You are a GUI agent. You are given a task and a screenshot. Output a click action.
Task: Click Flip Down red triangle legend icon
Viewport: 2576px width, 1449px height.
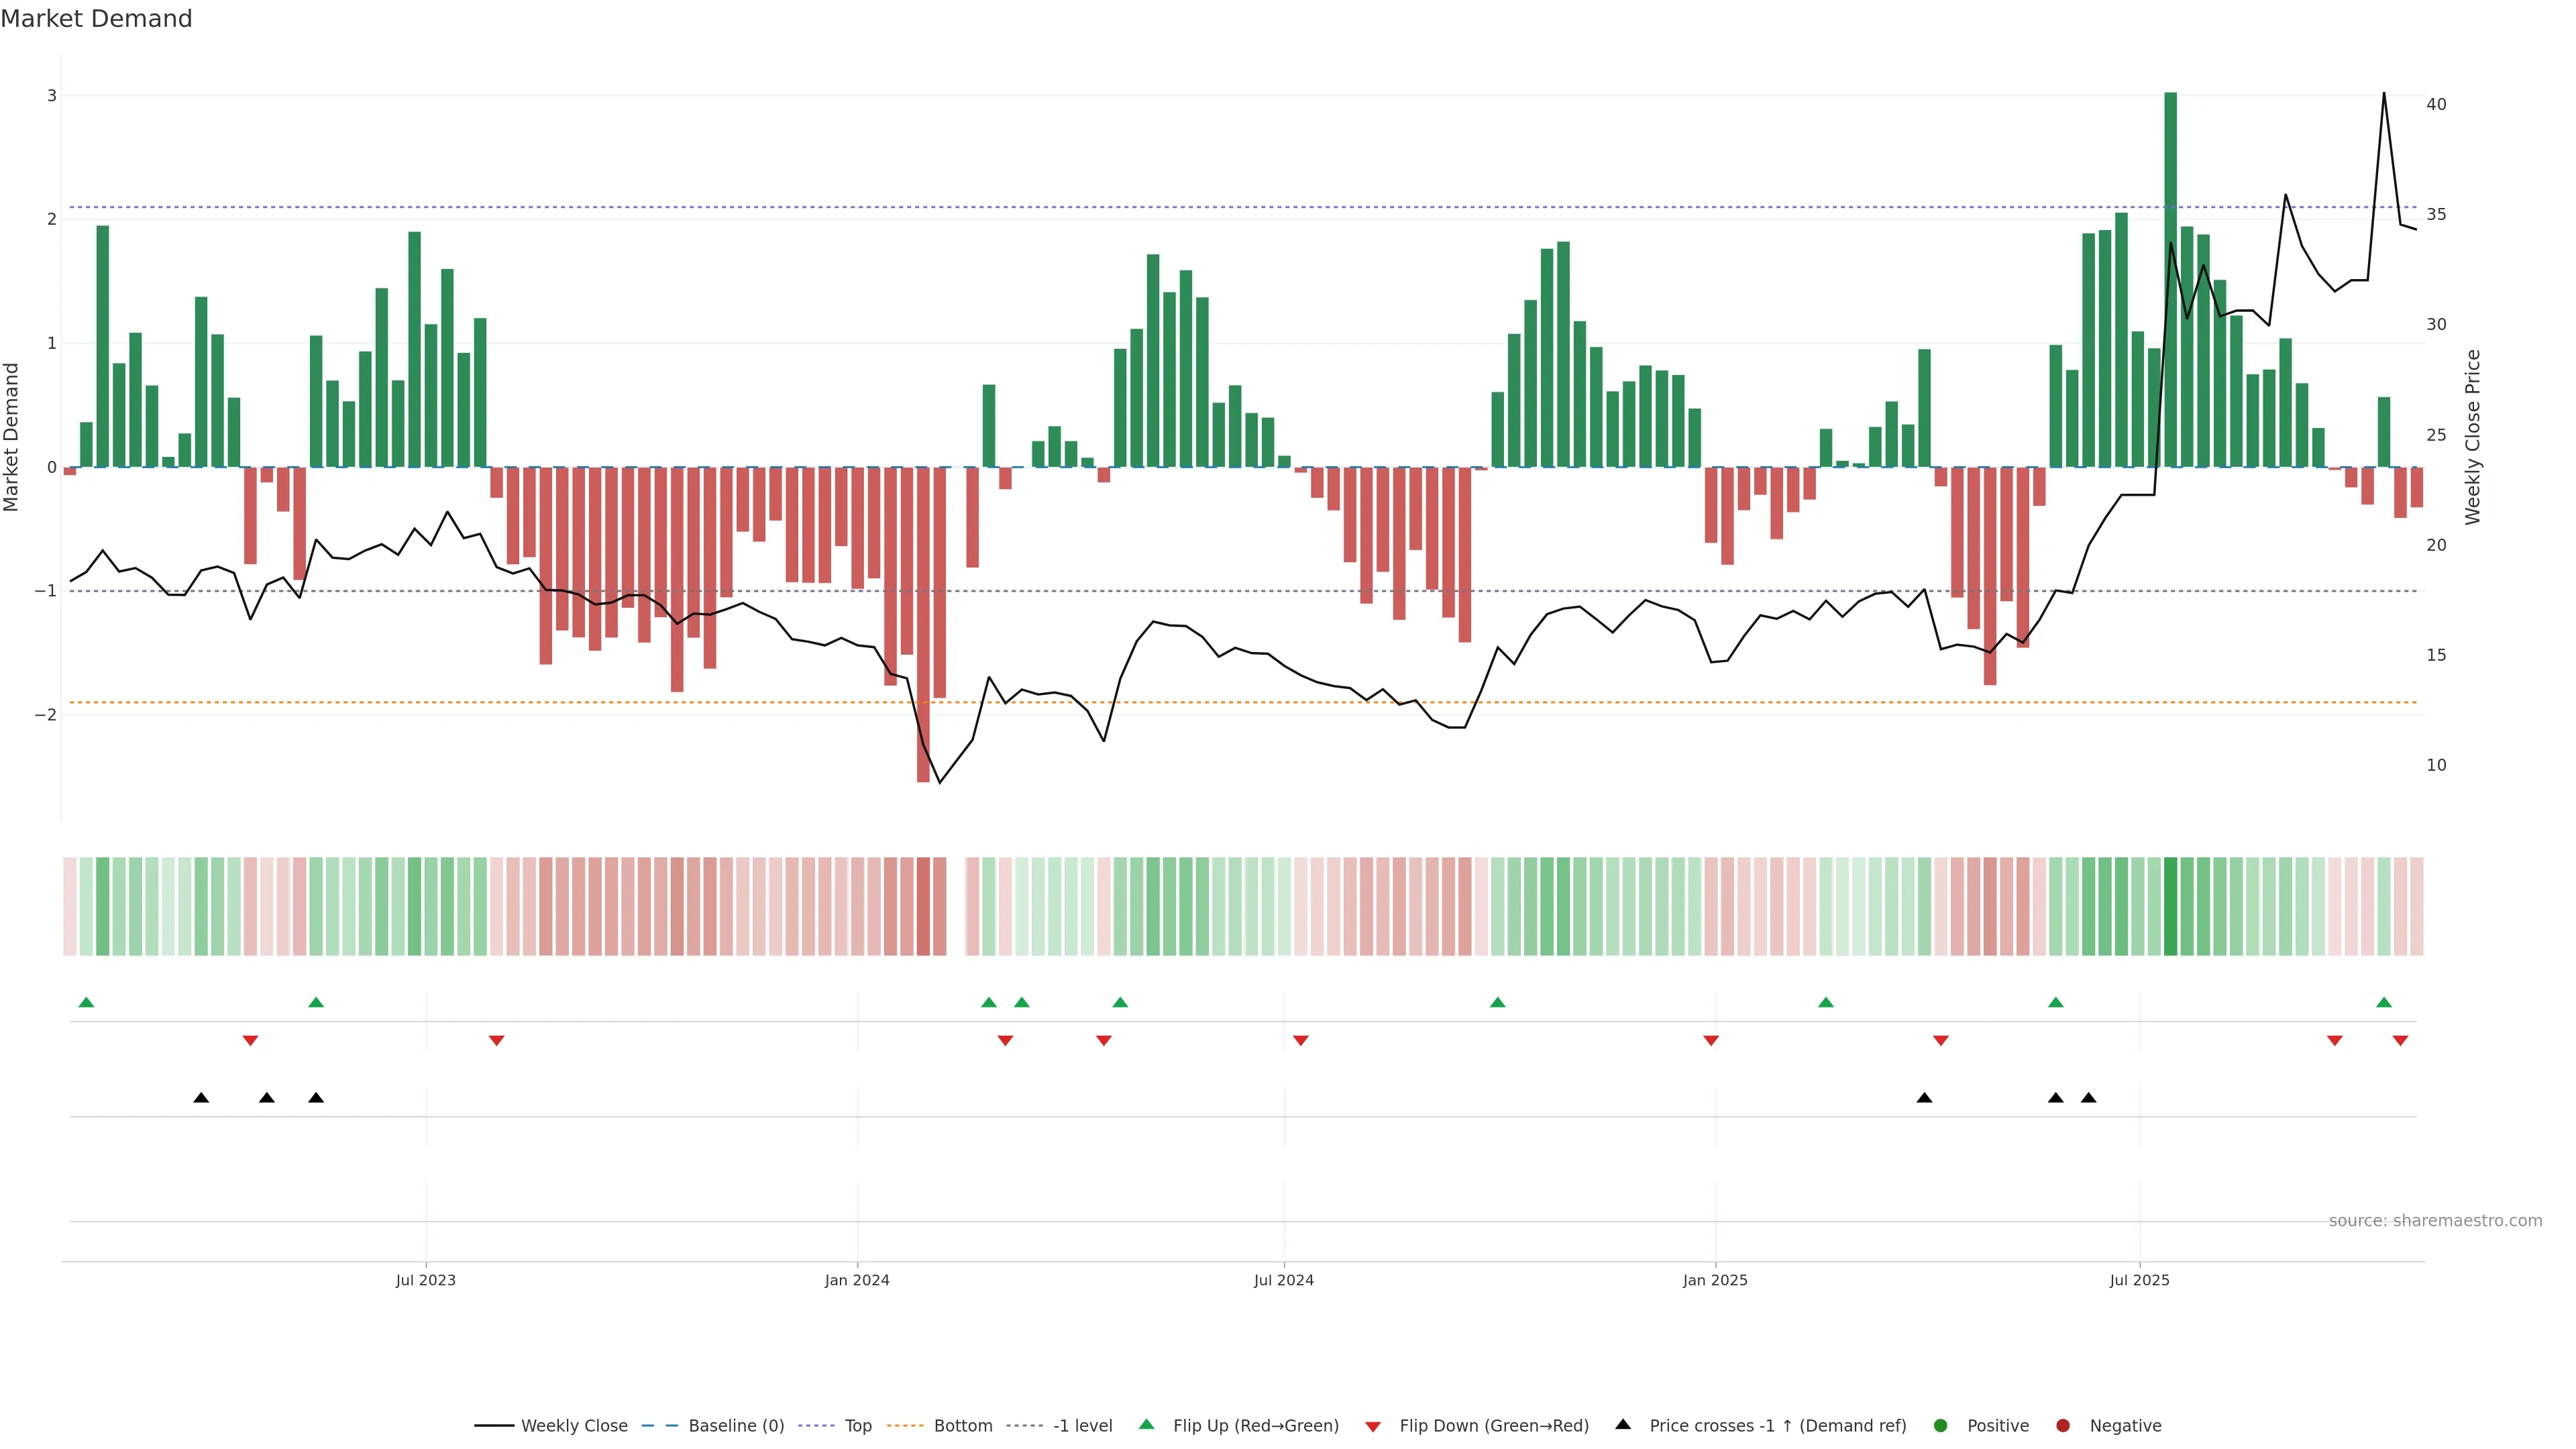(1373, 1427)
